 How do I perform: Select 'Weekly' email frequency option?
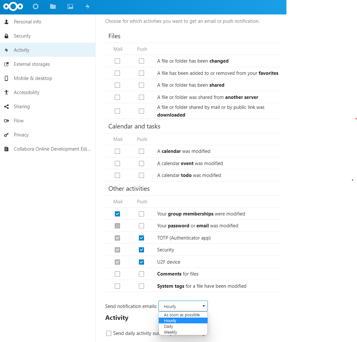[183, 332]
